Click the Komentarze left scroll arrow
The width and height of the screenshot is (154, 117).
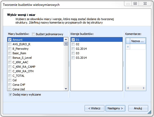click(x=128, y=88)
